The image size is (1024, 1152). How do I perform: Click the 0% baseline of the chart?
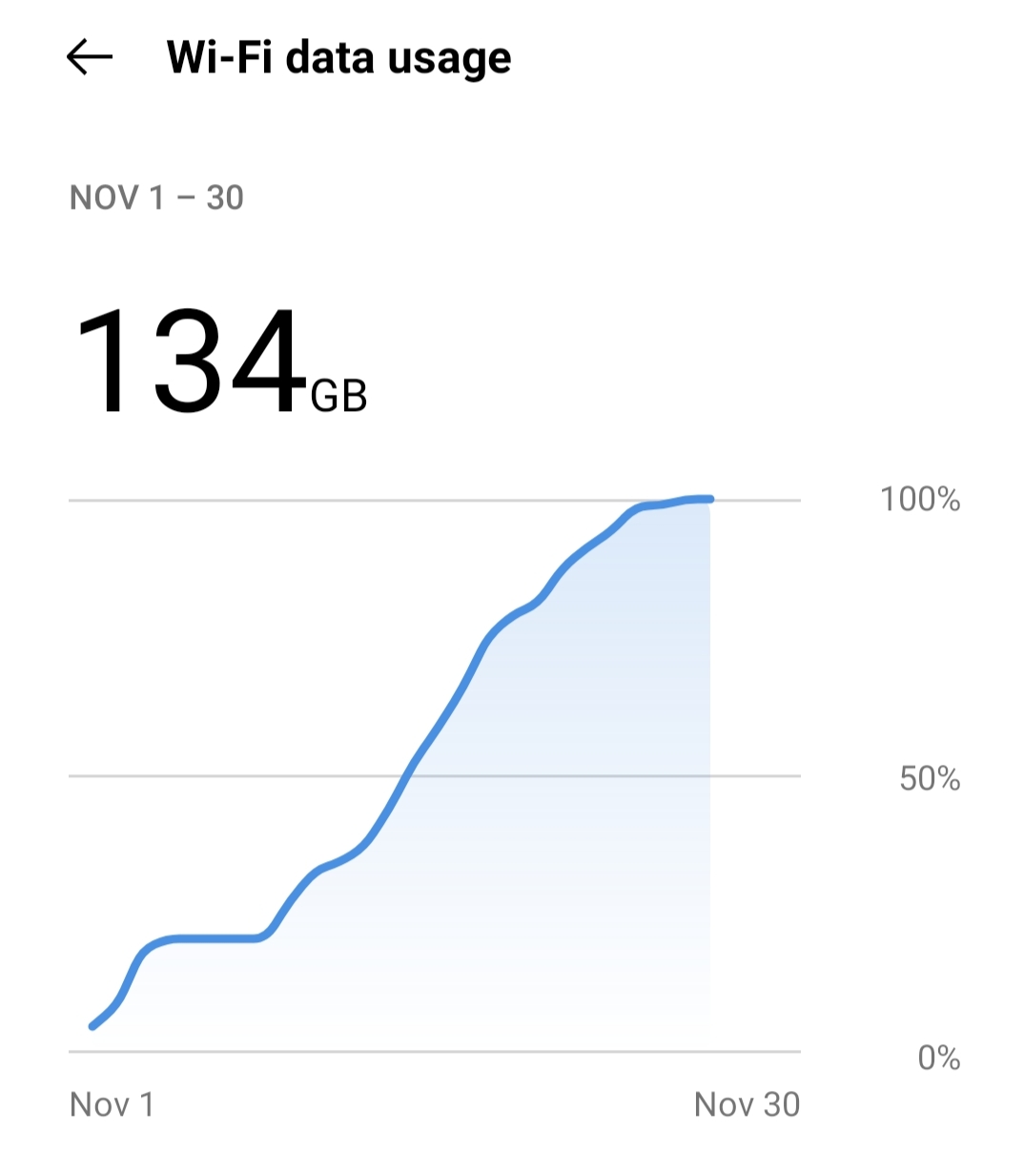[435, 1052]
